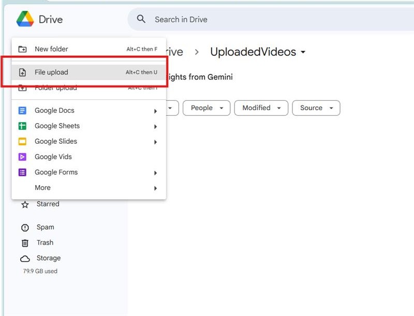Image resolution: width=414 pixels, height=316 pixels.
Task: Click the Starred star icon
Action: tap(25, 204)
